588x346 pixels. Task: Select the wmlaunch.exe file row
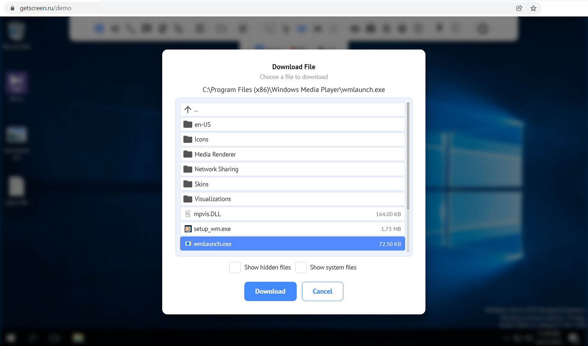[292, 244]
